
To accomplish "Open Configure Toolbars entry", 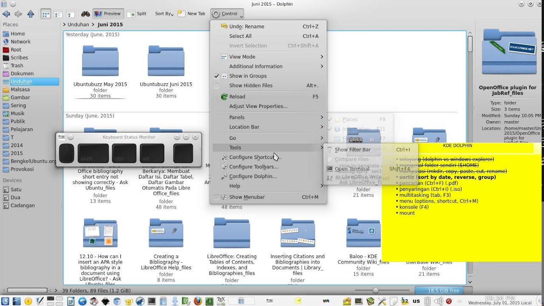I will [269, 167].
